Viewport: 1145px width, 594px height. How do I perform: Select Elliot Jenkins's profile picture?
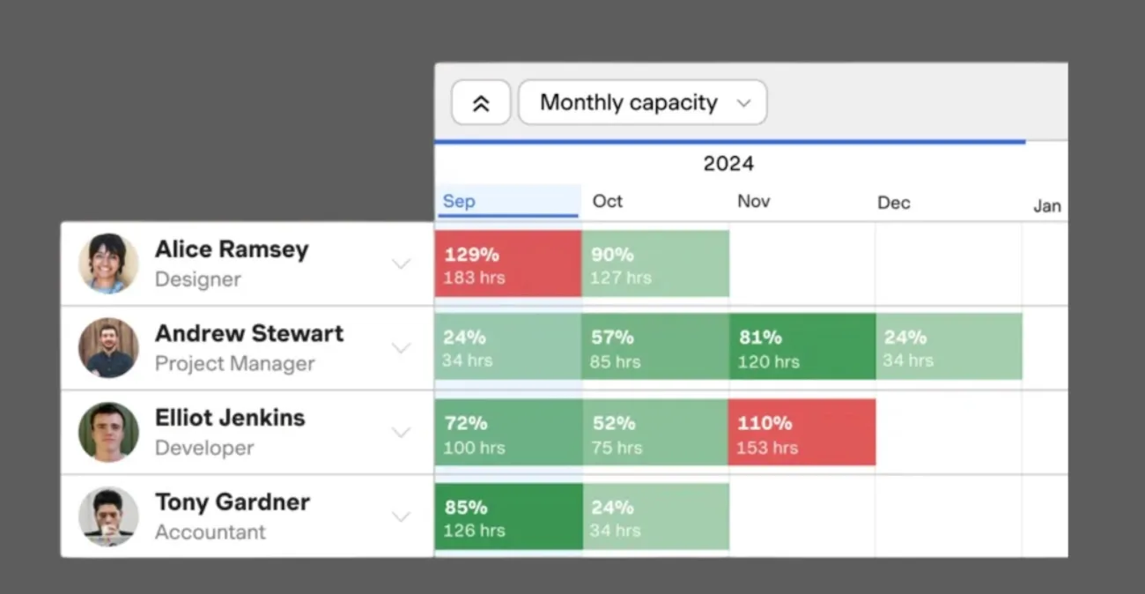coord(107,432)
